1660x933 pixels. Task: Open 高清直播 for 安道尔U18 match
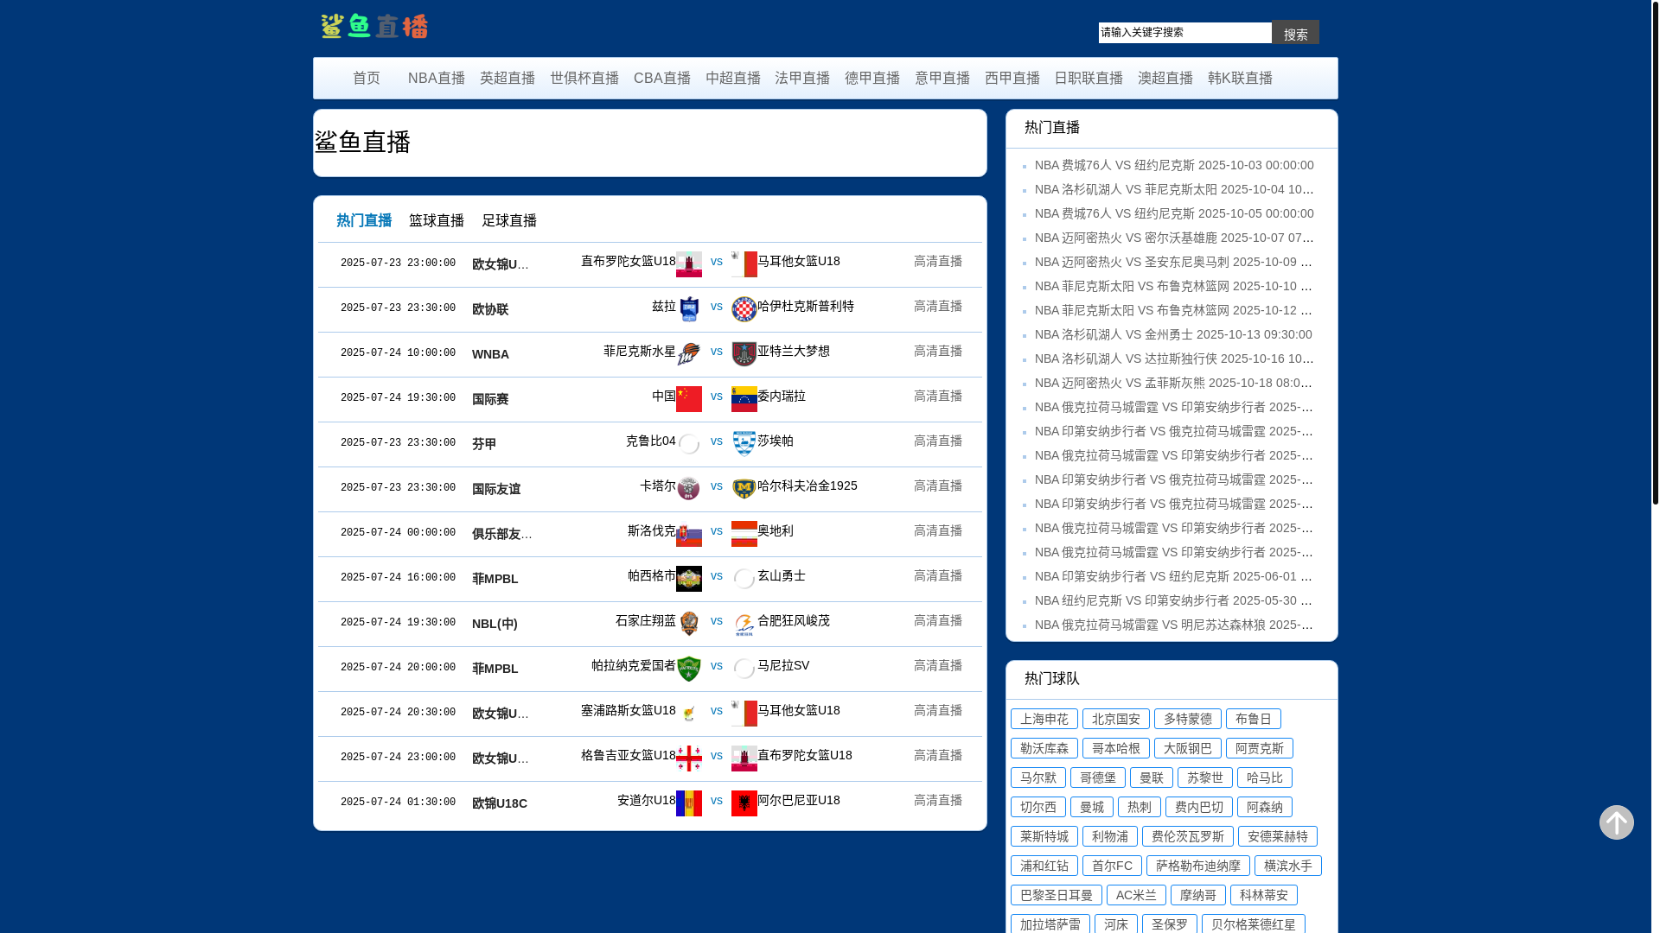937,800
